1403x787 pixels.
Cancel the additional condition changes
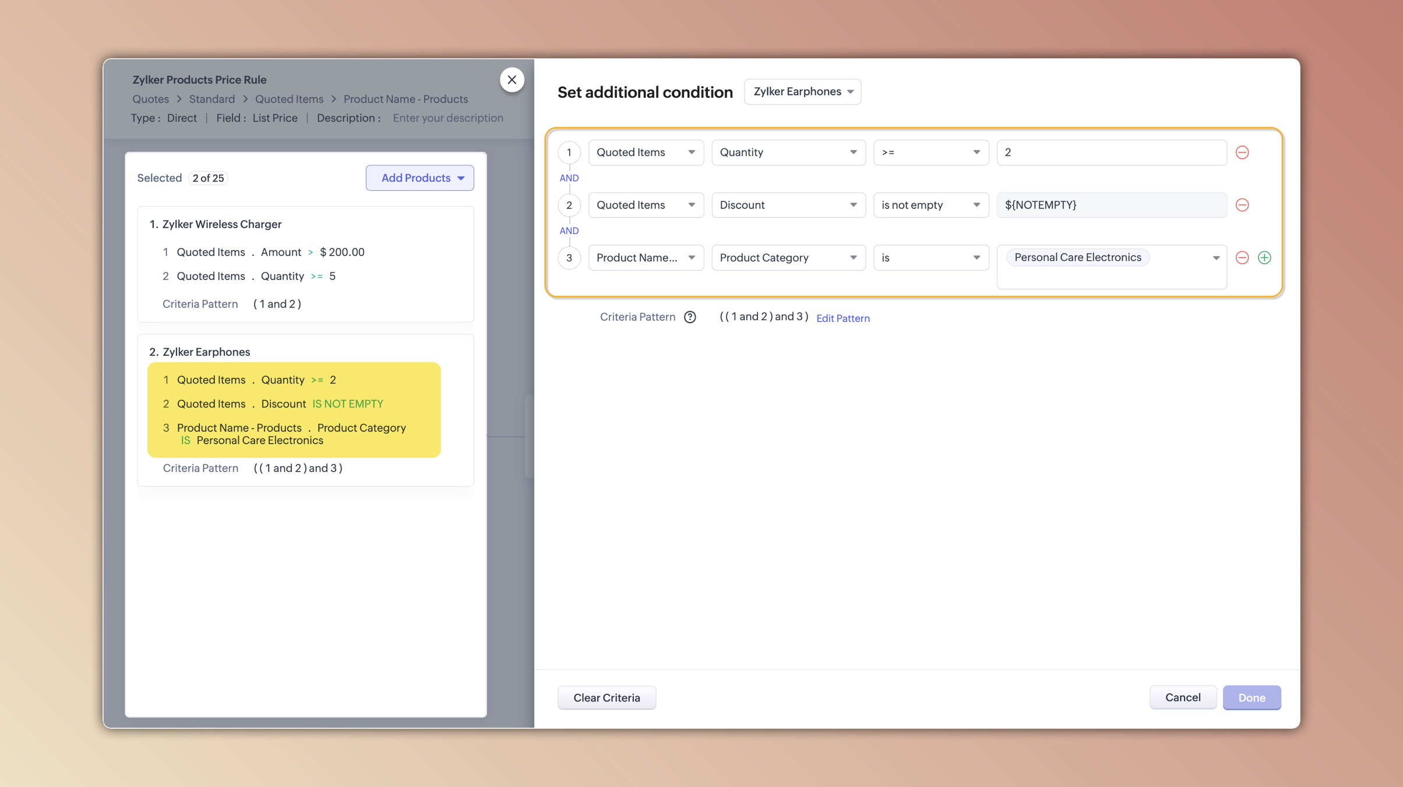click(x=1183, y=697)
